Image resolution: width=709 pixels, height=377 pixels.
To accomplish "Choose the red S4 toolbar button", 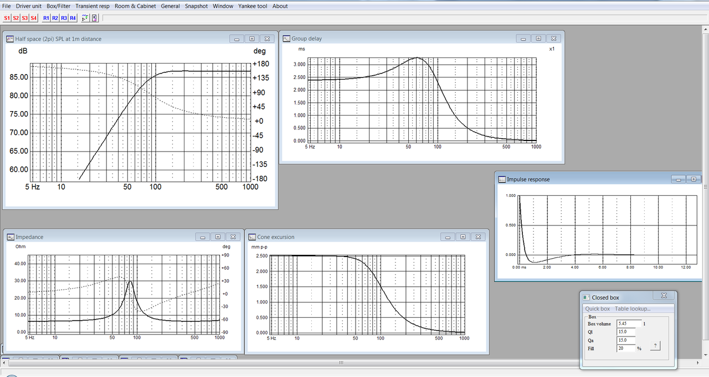I will [x=33, y=18].
